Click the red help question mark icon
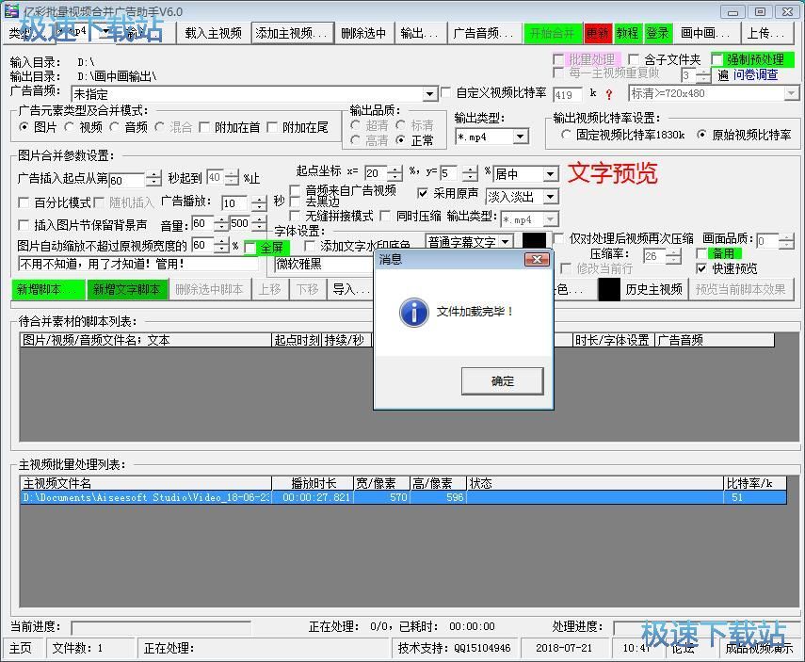The width and height of the screenshot is (805, 662). coord(609,94)
